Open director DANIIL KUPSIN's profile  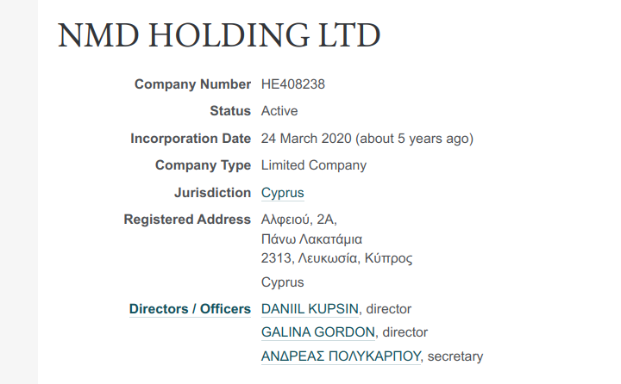(x=310, y=309)
